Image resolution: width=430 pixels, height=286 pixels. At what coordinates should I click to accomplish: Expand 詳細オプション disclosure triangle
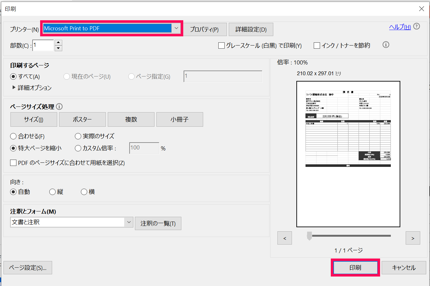(x=14, y=88)
